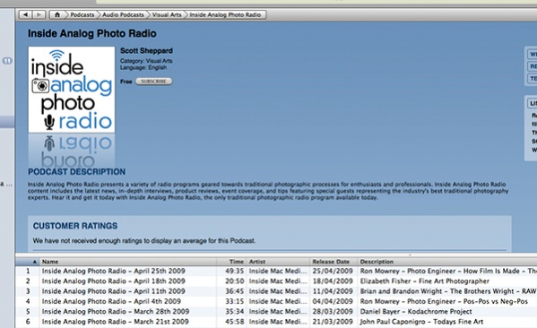The image size is (537, 328).
Task: Click release date 04/04/2009
Action: (x=333, y=301)
